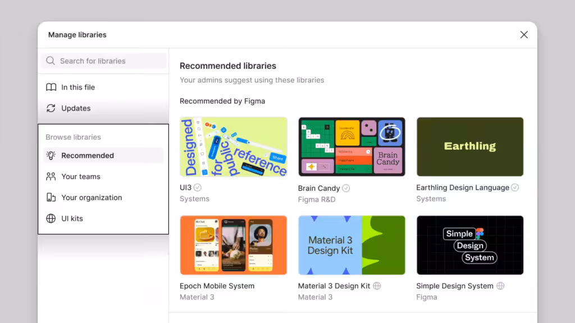Click the Your organization icon in sidebar
The height and width of the screenshot is (323, 575).
[x=50, y=197]
